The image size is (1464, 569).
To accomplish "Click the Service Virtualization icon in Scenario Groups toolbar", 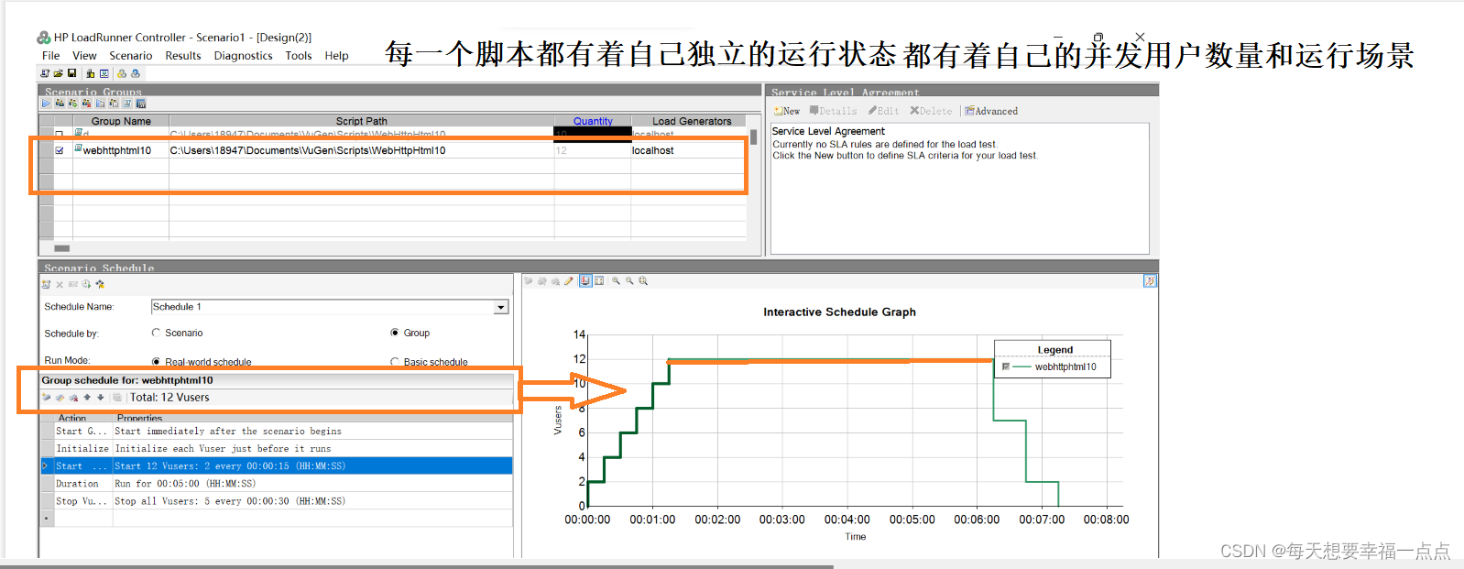I will [140, 104].
